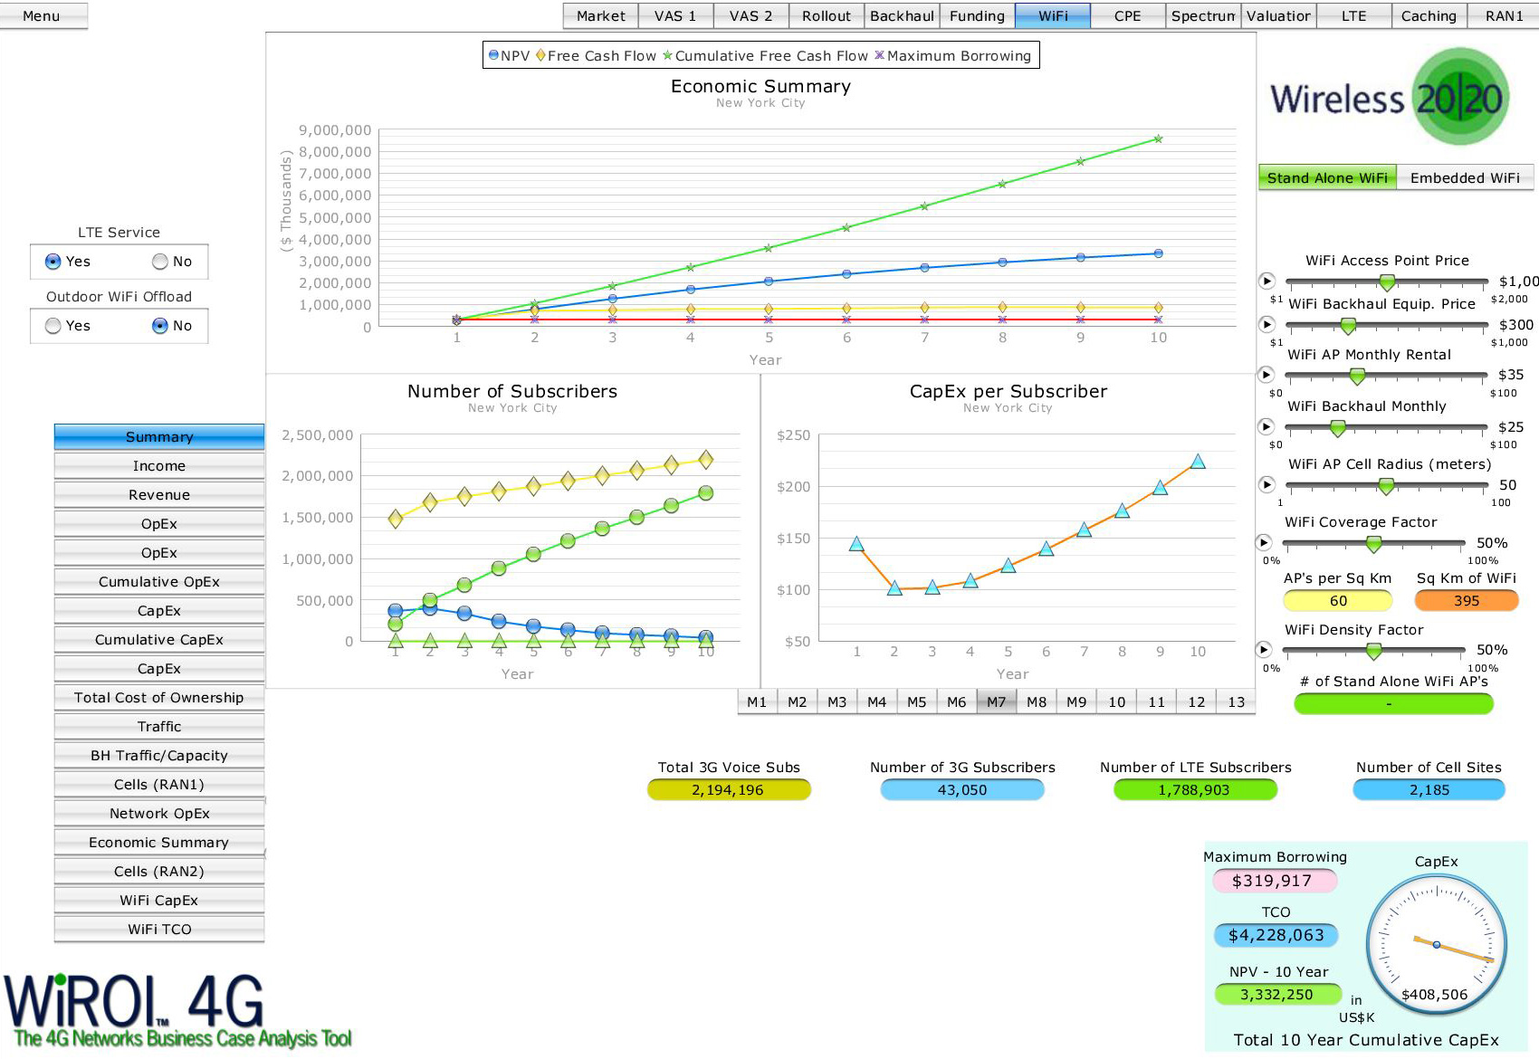Open the Backhaul tab
The image size is (1539, 1059).
[902, 16]
